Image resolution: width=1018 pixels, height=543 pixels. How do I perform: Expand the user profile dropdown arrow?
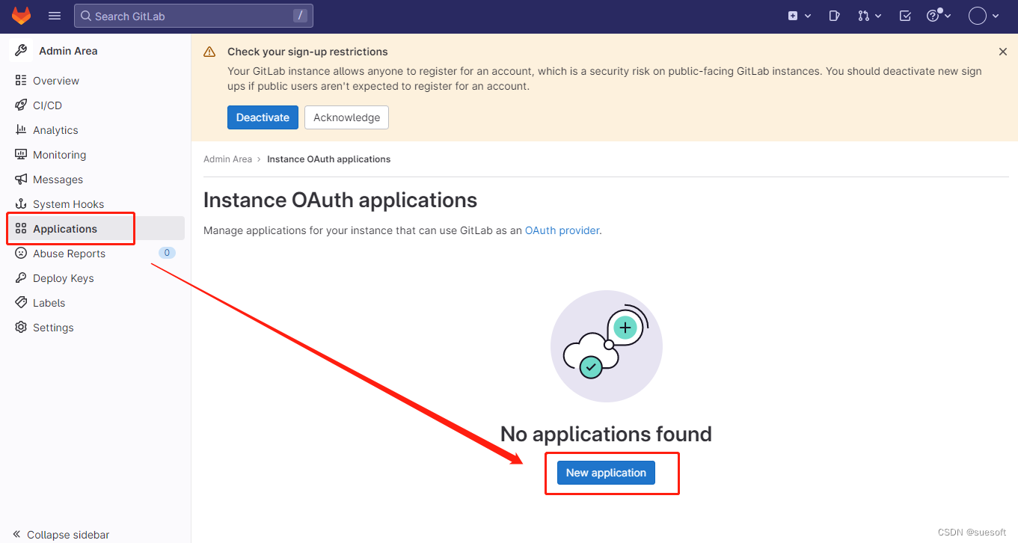[996, 16]
